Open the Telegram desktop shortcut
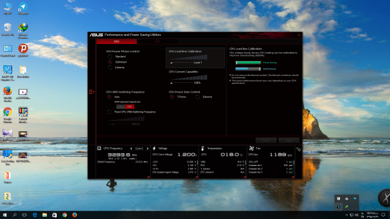390x219 pixels. tap(23, 8)
